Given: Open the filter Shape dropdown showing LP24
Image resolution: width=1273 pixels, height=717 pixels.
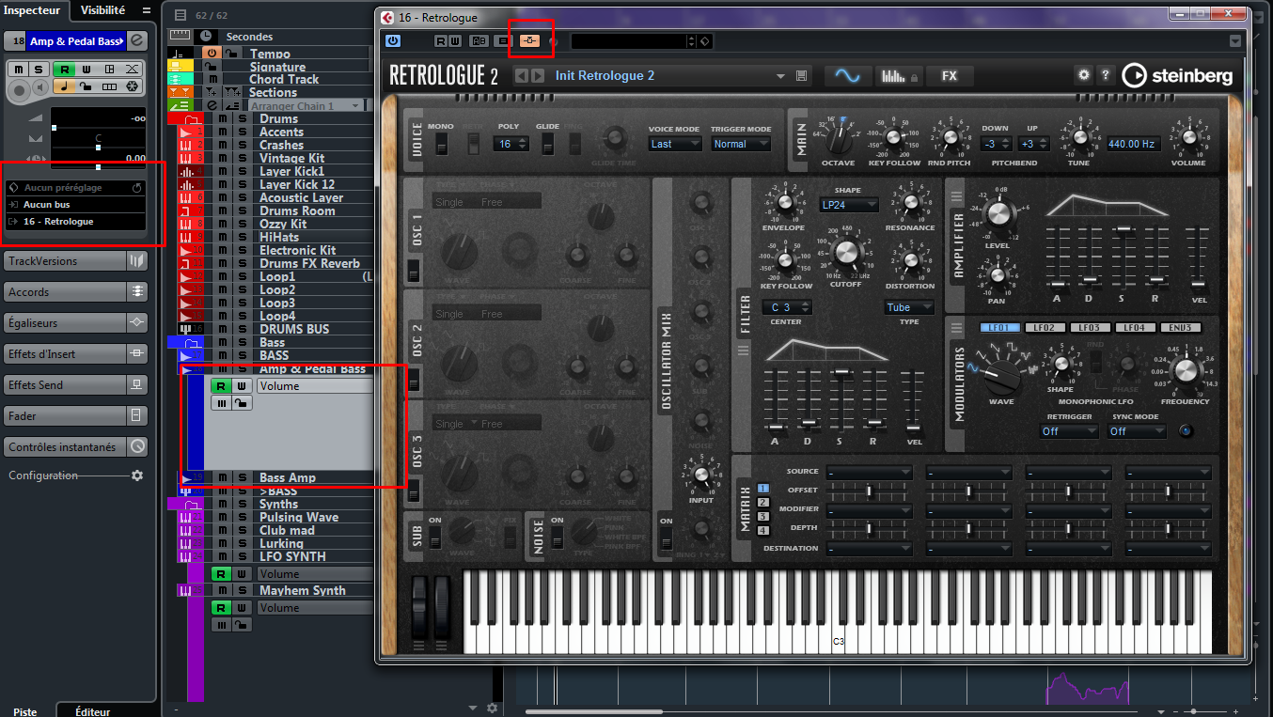Looking at the screenshot, I should point(848,204).
